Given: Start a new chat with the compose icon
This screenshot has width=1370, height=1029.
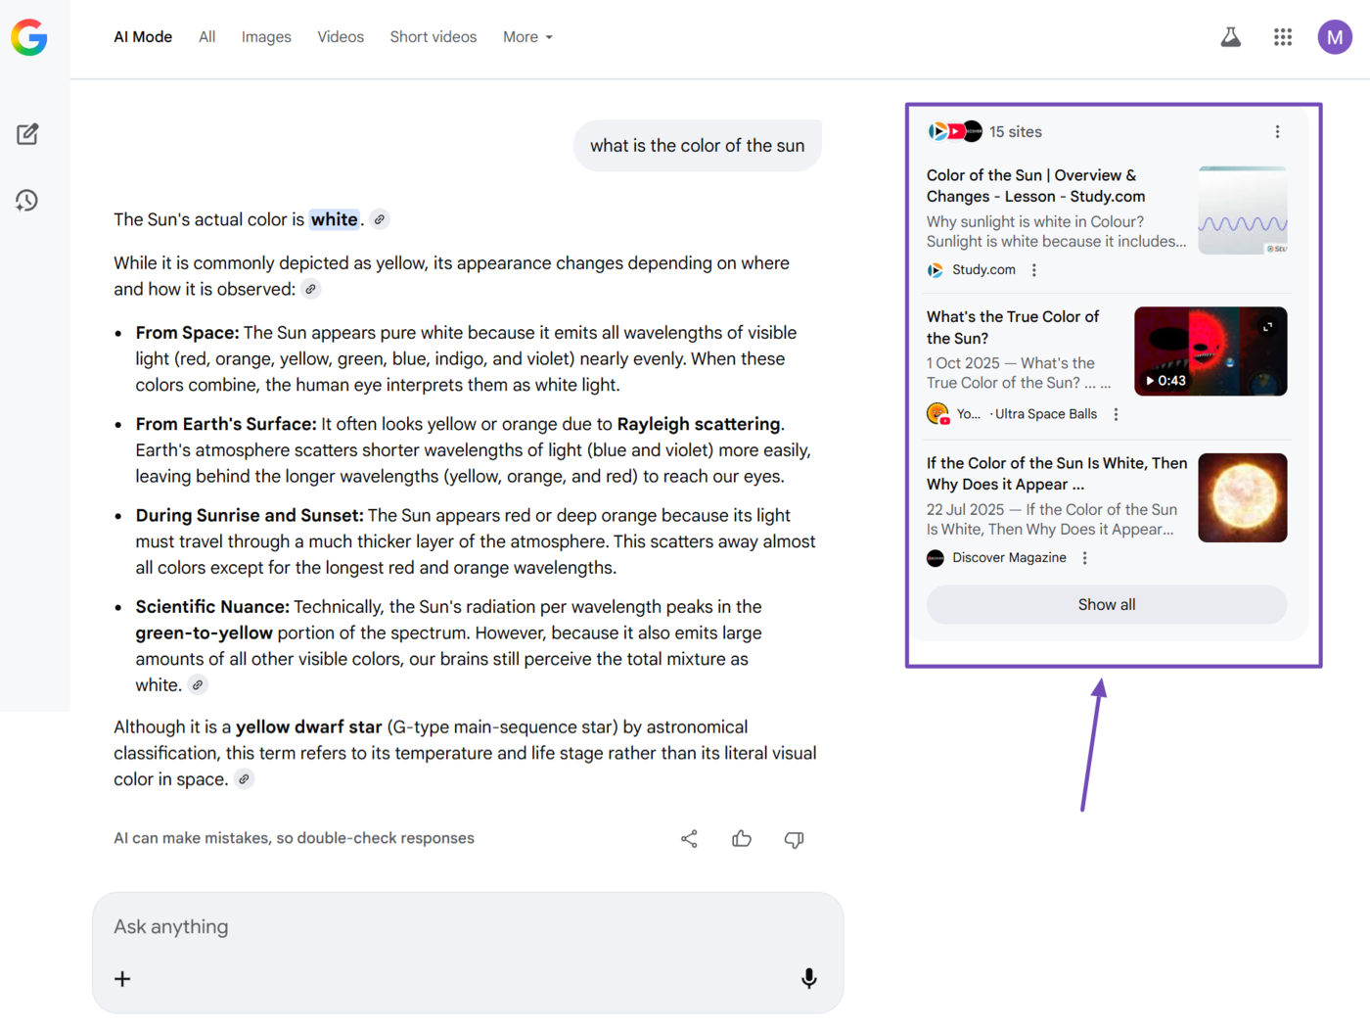Looking at the screenshot, I should point(27,134).
